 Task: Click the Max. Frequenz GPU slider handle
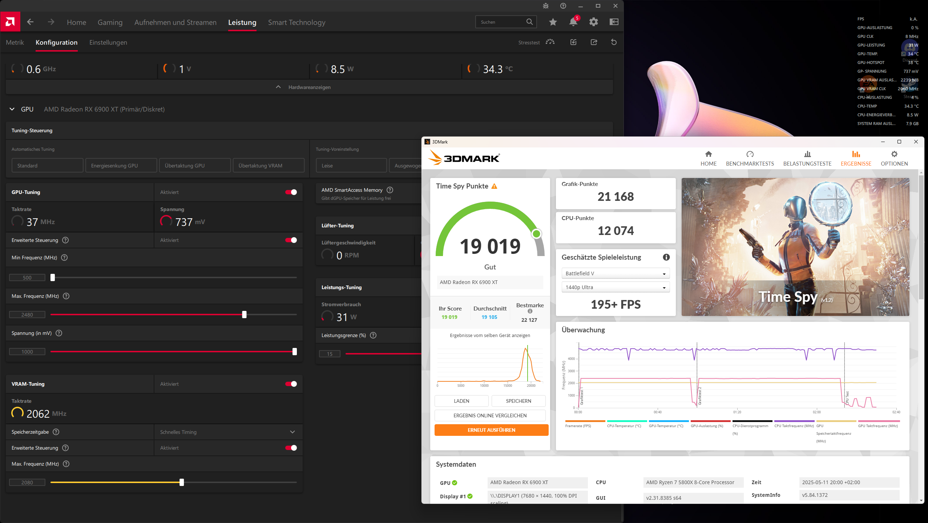click(244, 315)
